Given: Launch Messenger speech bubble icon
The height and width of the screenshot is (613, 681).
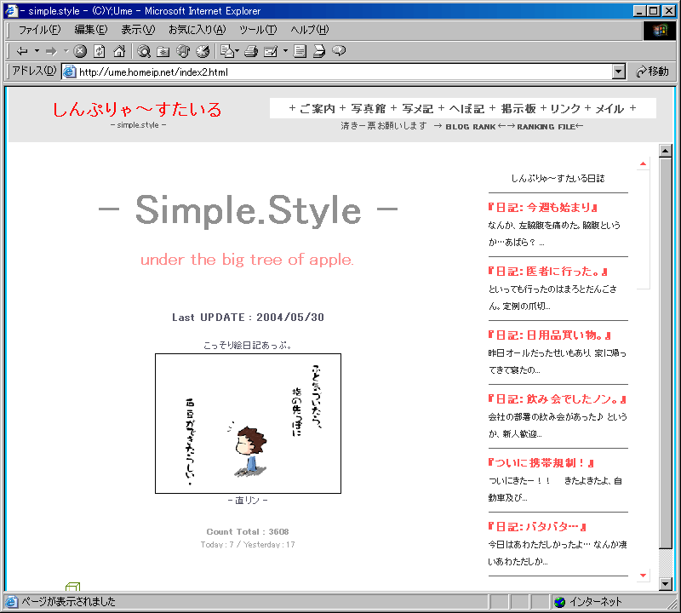Looking at the screenshot, I should point(339,51).
